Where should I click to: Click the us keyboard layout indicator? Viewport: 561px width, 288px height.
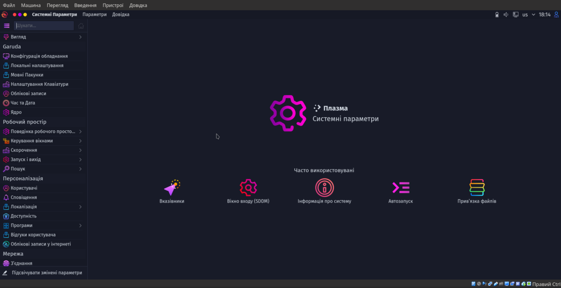coord(525,14)
